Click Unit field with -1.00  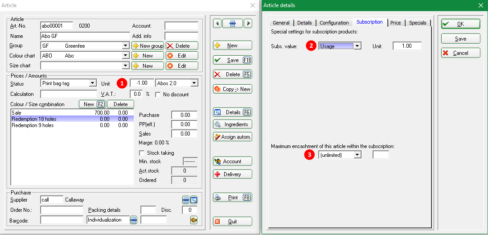pyautogui.click(x=142, y=83)
